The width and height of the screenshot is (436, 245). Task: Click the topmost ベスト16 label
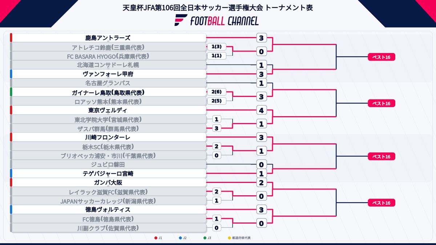381,57
